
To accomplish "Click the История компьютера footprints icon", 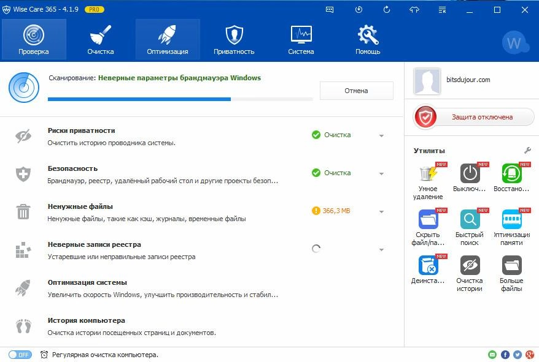I will click(23, 326).
